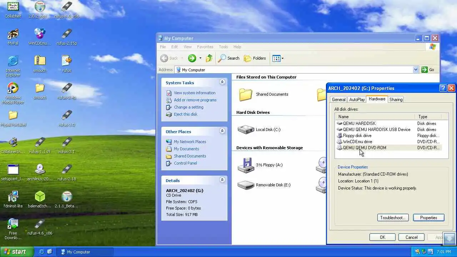Select QEMU QEMU HARDDISK USB Device row
This screenshot has width=457, height=257.
[388, 130]
